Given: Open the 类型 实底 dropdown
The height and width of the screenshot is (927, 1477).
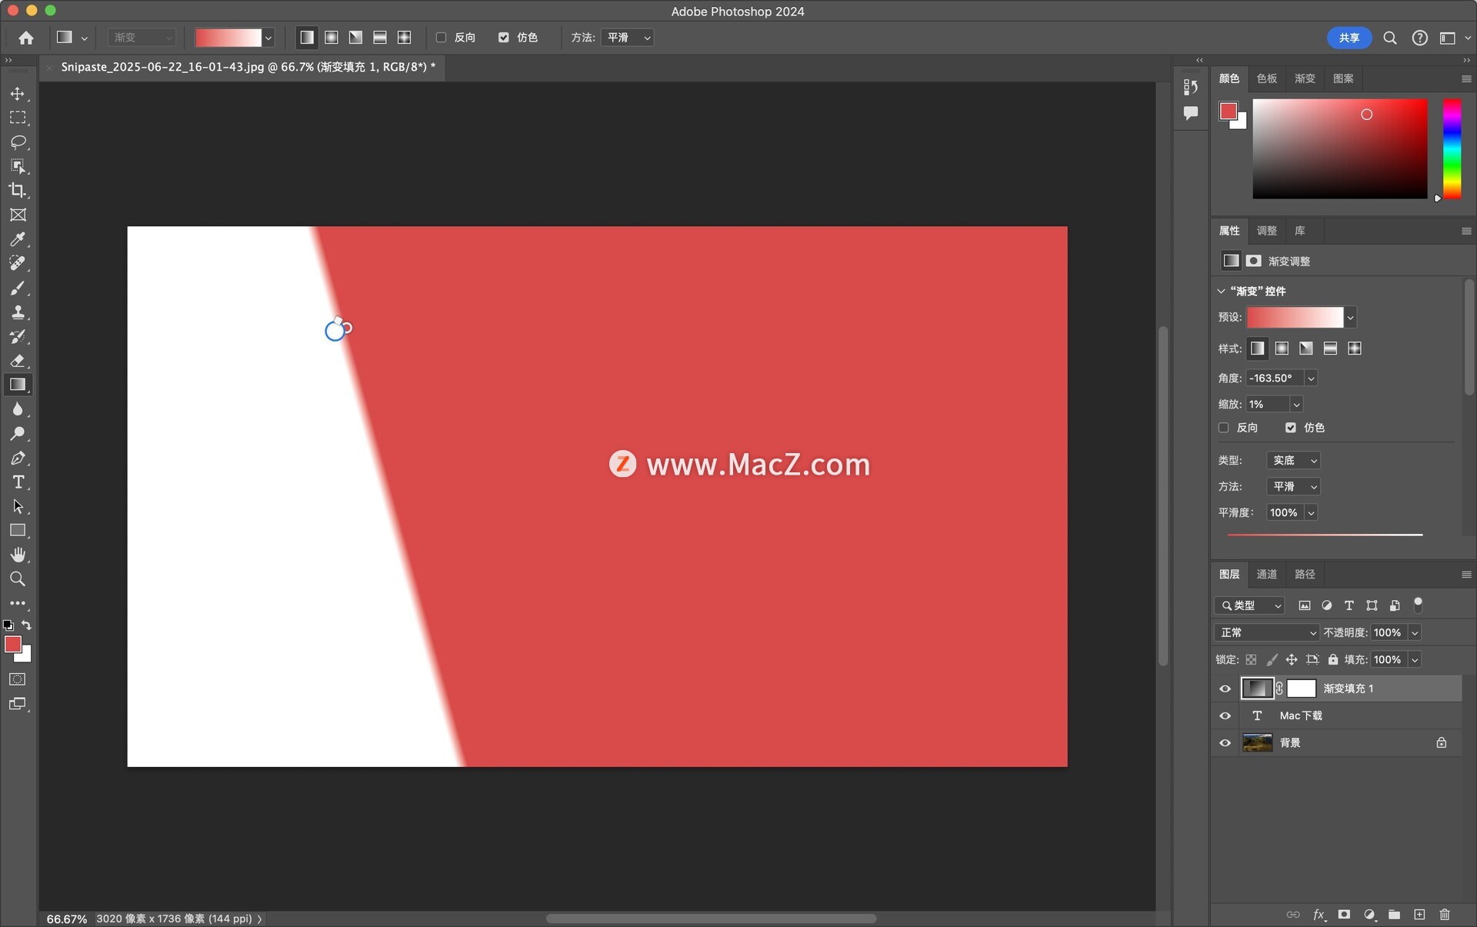Looking at the screenshot, I should point(1293,460).
